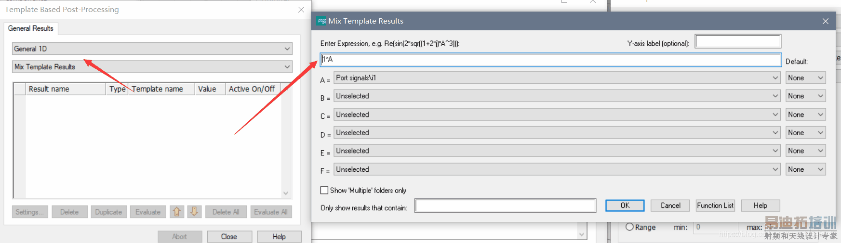The width and height of the screenshot is (841, 243).
Task: Move result up with the up arrow icon
Action: click(177, 212)
